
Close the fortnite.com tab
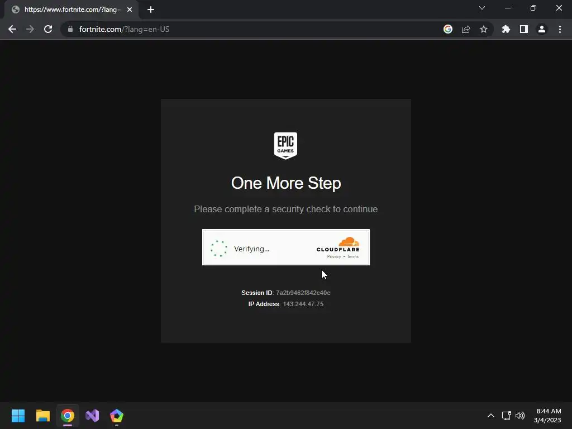pos(130,9)
